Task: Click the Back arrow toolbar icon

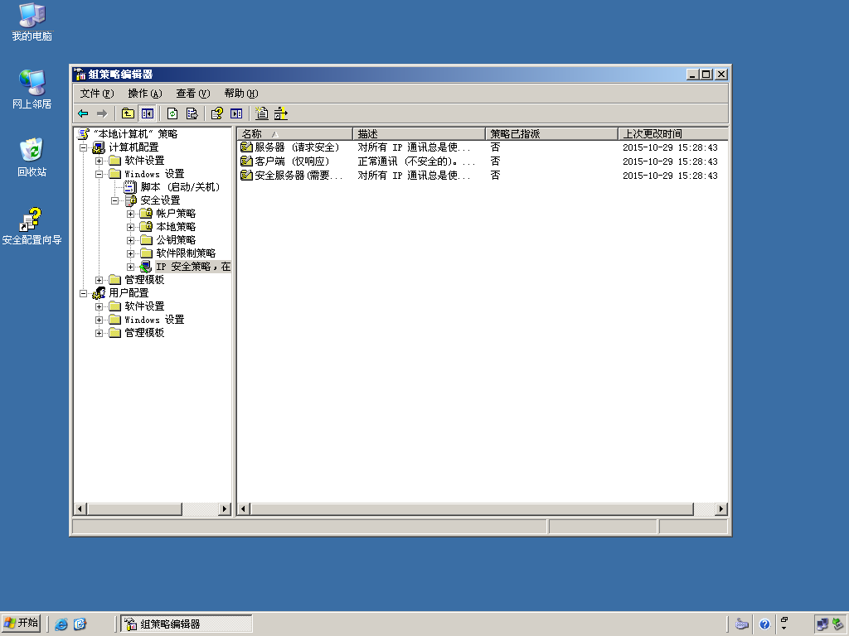Action: click(x=84, y=113)
